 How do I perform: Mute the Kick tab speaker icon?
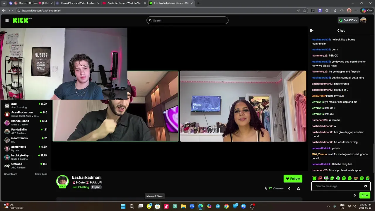click(x=156, y=3)
